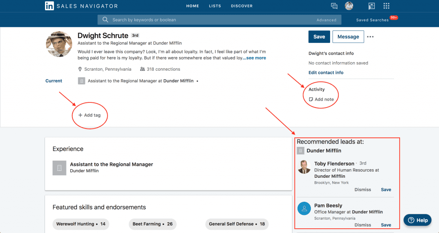The image size is (439, 233).
Task: Open Toby Flenderson's lead profile
Action: 334,164
